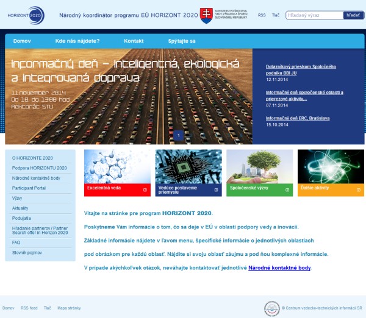This screenshot has width=366, height=318.
Task: Open Mapa stránky footer link
Action: 69,308
